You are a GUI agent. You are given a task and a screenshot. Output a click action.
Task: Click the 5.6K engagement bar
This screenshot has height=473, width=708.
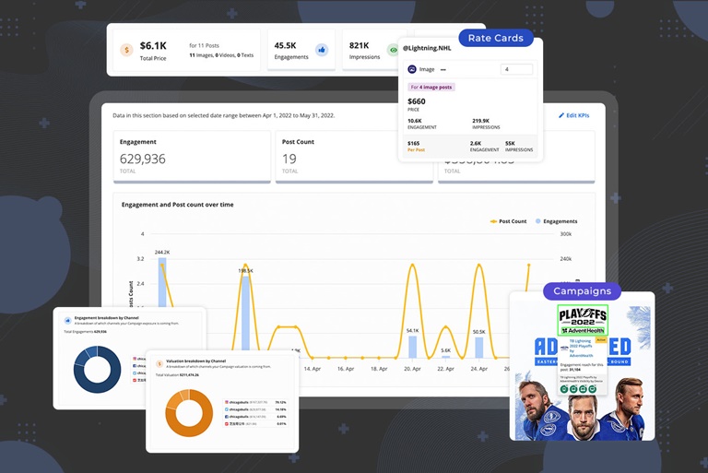(x=445, y=357)
